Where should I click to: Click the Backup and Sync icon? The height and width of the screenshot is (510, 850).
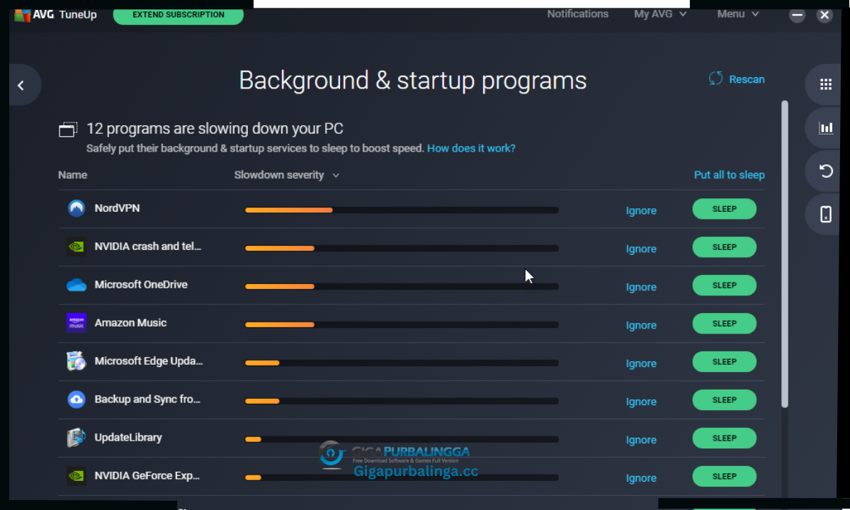coord(76,399)
